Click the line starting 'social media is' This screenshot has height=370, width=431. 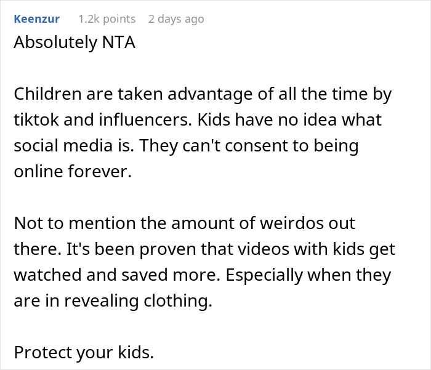186,146
